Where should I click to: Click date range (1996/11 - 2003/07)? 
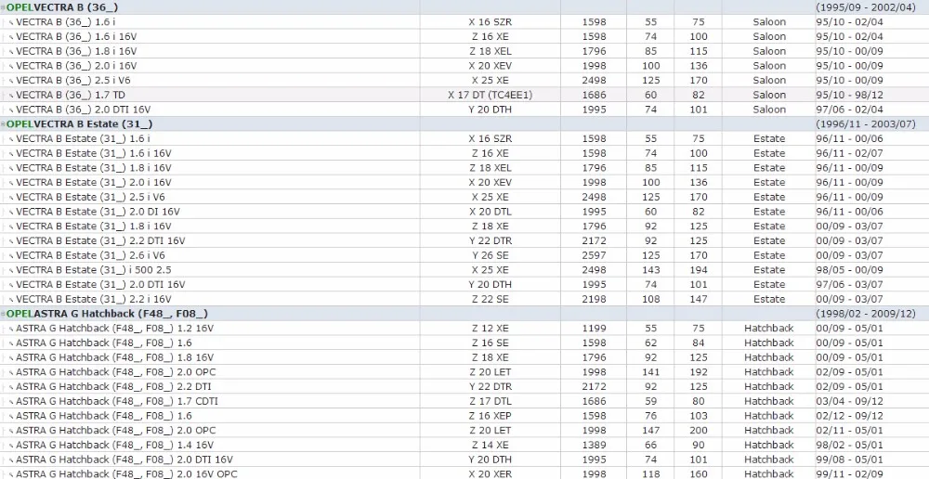[x=866, y=124]
